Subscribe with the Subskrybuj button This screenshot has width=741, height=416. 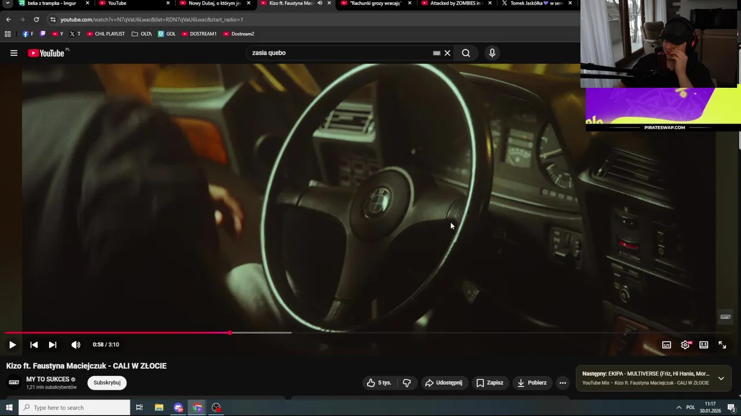pyautogui.click(x=107, y=382)
